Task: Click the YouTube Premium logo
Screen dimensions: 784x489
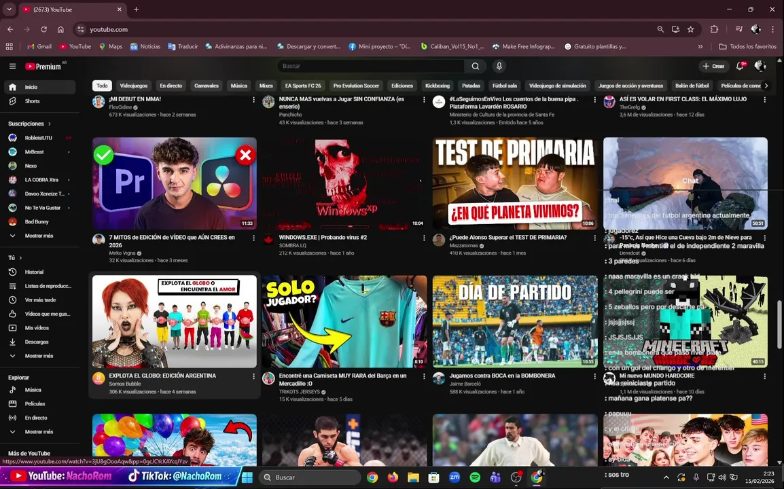Action: pos(43,67)
